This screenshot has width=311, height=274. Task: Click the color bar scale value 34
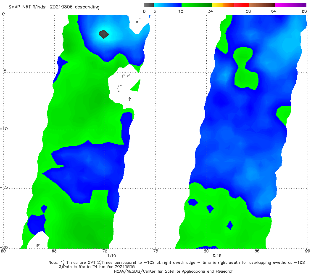211,11
